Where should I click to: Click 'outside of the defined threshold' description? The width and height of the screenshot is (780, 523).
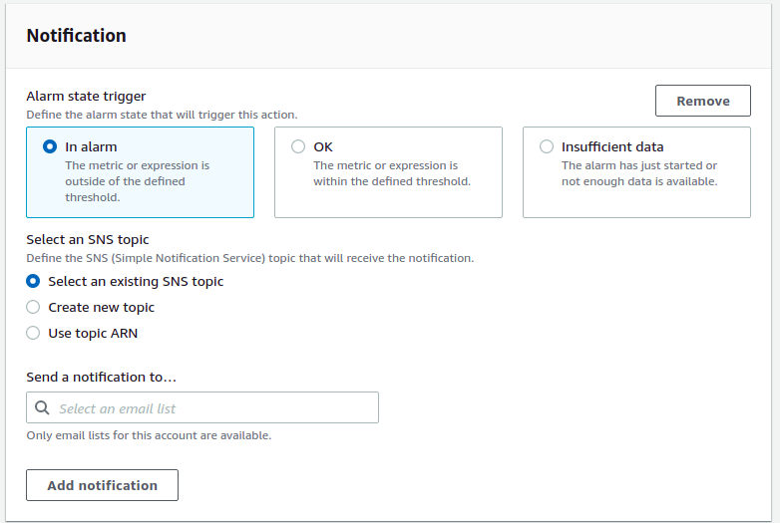tap(137, 181)
